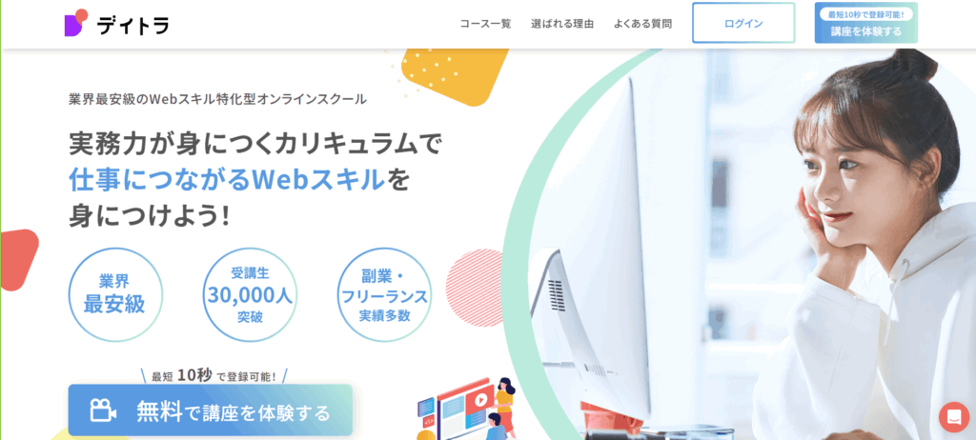Click the yellow dotted square decoration
The image size is (976, 440).
[455, 71]
